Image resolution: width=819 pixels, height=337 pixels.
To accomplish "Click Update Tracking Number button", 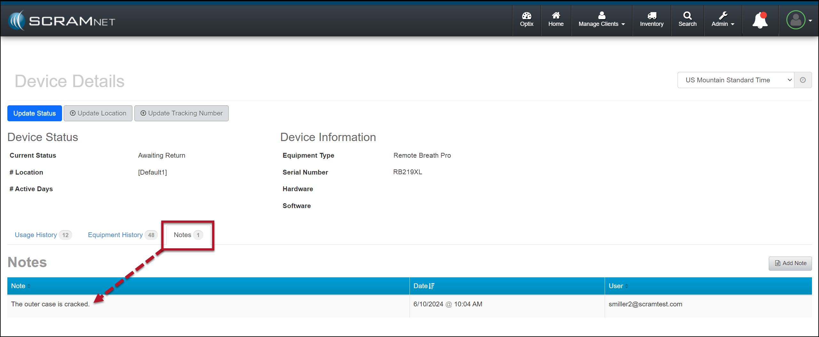I will point(181,113).
